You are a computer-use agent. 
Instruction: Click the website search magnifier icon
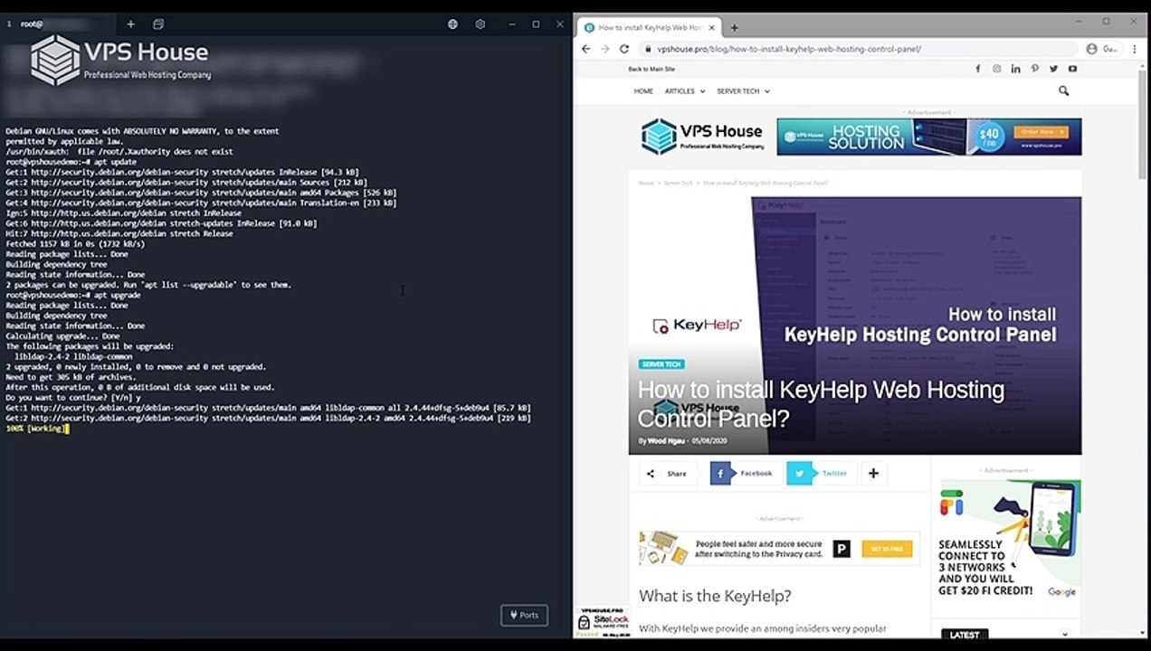pos(1063,90)
